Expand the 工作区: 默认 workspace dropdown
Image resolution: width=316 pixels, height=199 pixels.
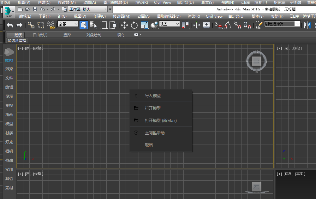pos(88,9)
